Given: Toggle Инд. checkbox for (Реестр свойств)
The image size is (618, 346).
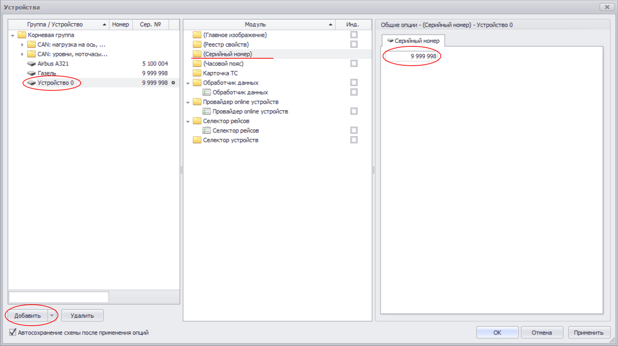Looking at the screenshot, I should coord(354,44).
